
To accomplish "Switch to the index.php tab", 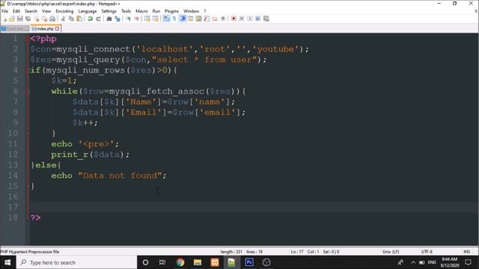I will coord(45,28).
